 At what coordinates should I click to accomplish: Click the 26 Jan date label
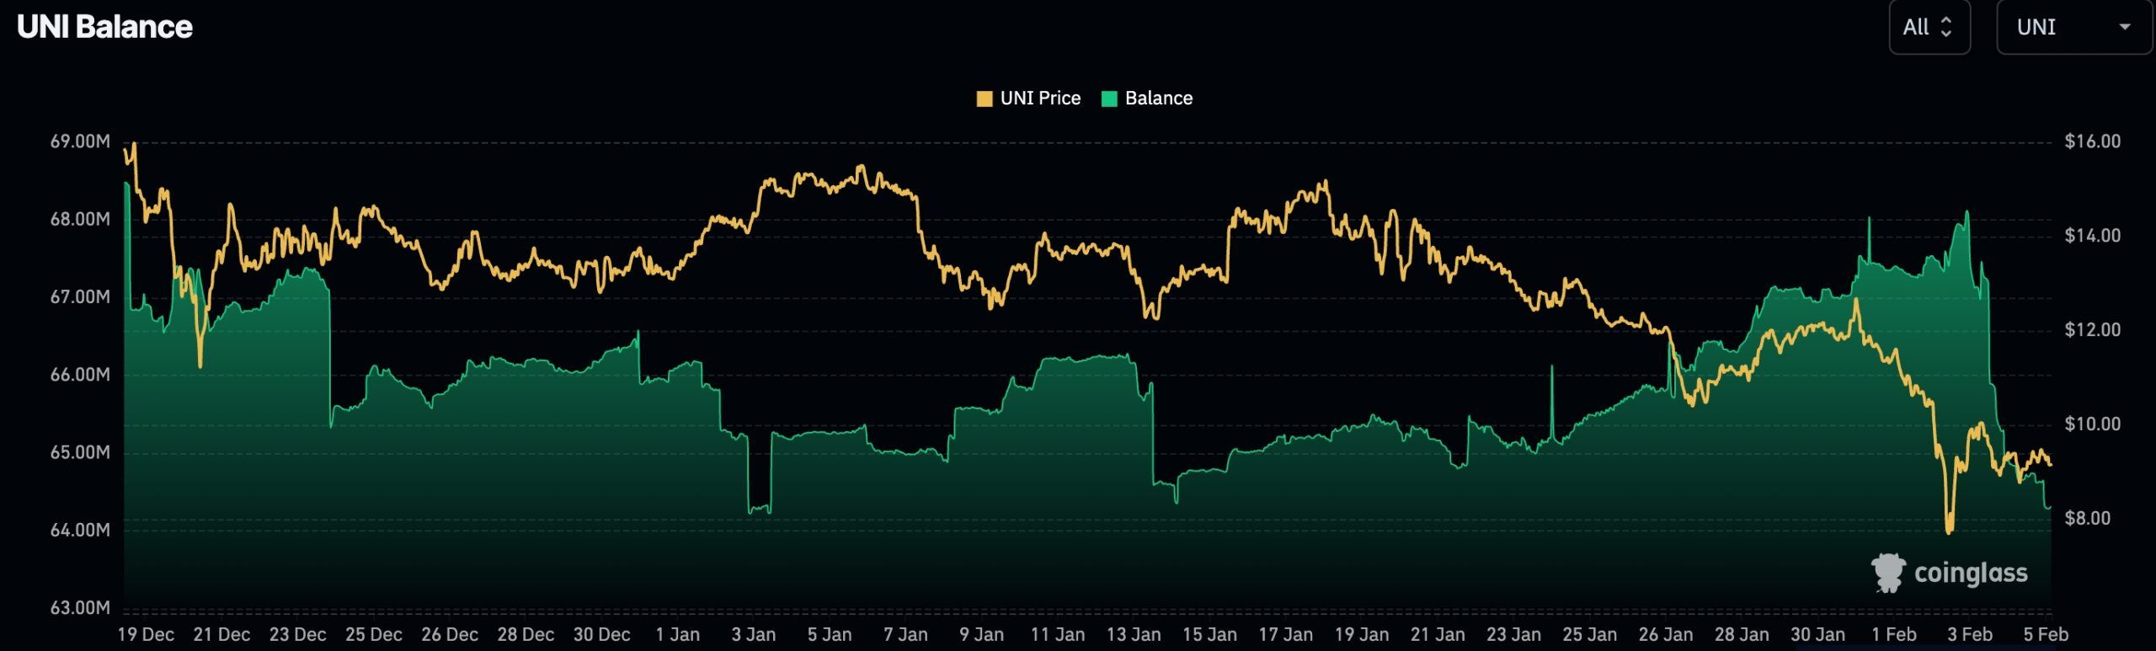pyautogui.click(x=1665, y=634)
